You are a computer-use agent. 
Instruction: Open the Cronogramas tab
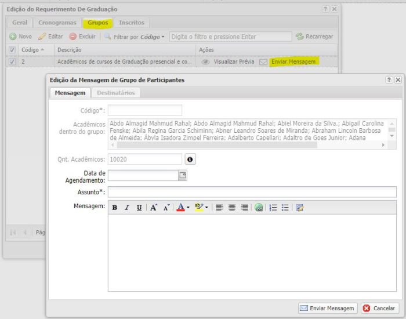57,23
